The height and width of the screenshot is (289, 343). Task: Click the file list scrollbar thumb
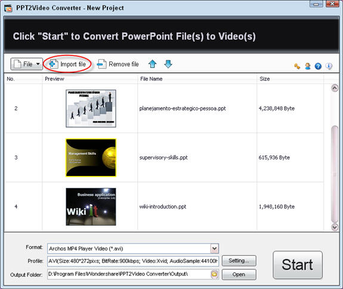point(335,174)
